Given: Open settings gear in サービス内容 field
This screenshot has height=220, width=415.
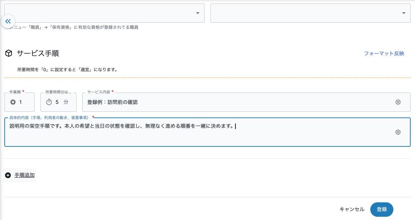Looking at the screenshot, I should [398, 102].
